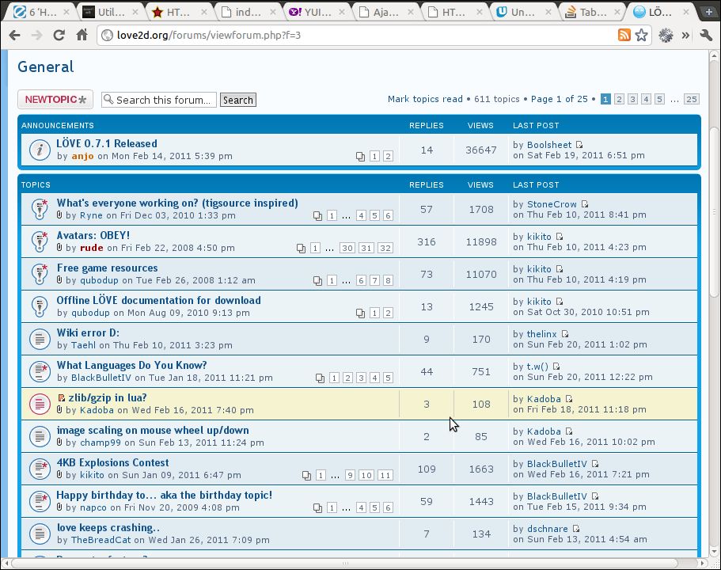This screenshot has width=721, height=570.
Task: Go to first unread post in zlib/gzip
Action: coord(61,398)
